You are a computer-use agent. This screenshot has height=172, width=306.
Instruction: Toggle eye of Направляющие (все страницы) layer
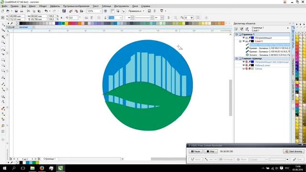[x=243, y=62]
